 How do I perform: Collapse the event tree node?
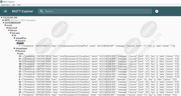pos(5,25)
